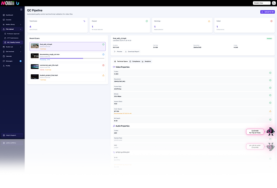Toggle dark mode with the moon icon

(x=274, y=3)
